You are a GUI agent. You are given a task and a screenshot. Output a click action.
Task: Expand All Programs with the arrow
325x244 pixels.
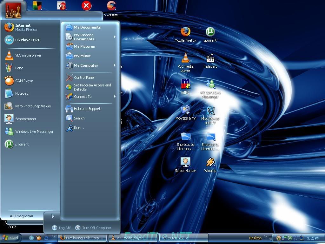coord(53,216)
